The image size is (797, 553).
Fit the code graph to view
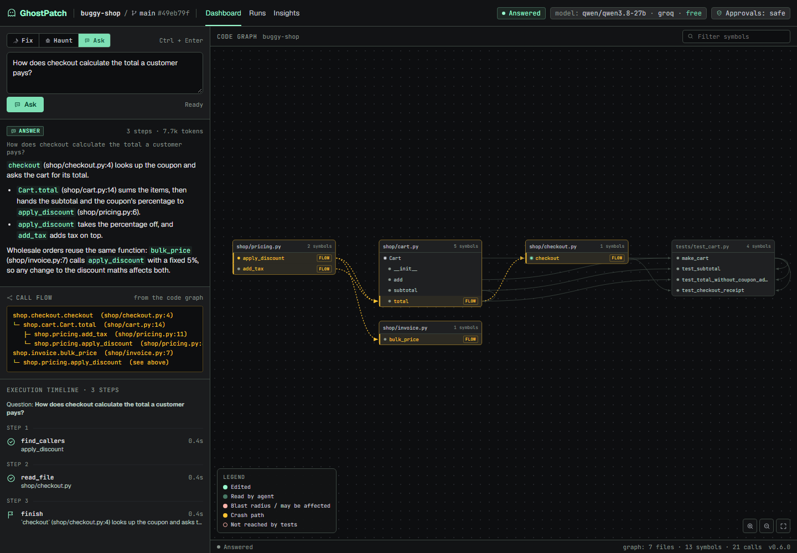(783, 526)
